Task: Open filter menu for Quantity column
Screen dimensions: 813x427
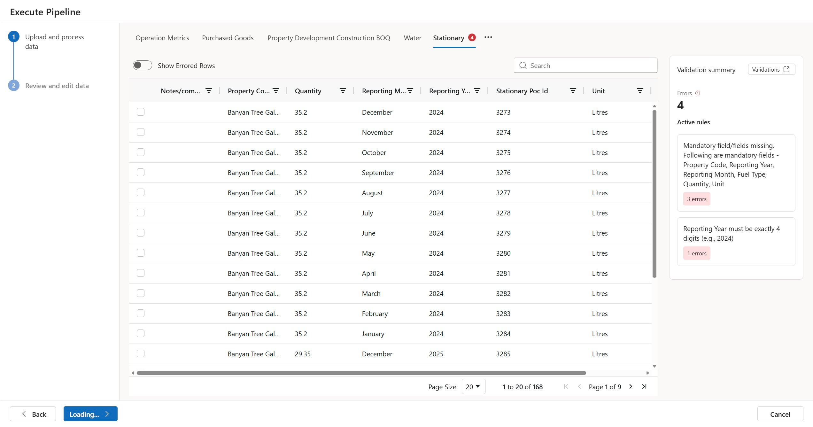Action: click(x=343, y=91)
